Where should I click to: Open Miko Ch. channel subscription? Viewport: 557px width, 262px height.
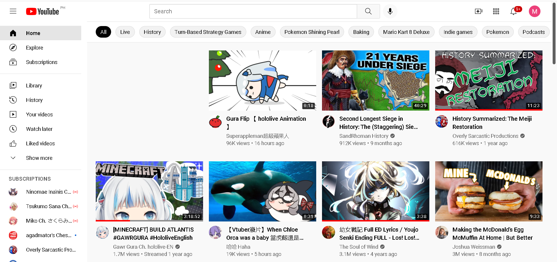tap(41, 221)
